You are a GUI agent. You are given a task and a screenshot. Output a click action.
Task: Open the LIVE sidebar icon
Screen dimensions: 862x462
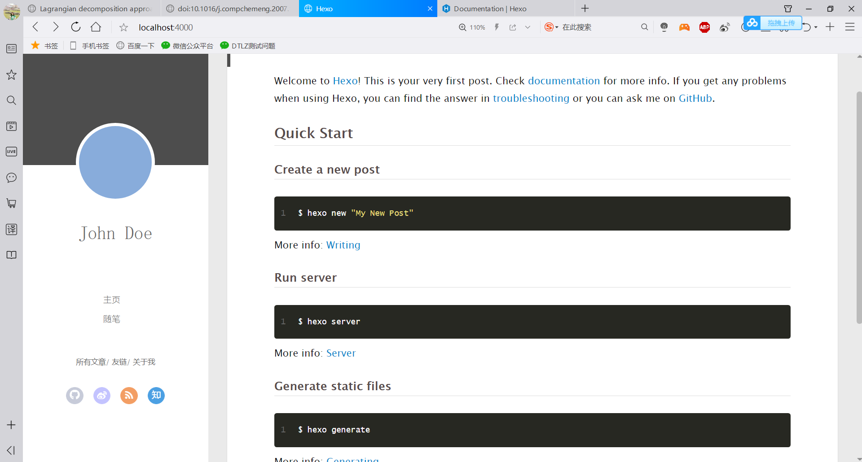pos(12,152)
